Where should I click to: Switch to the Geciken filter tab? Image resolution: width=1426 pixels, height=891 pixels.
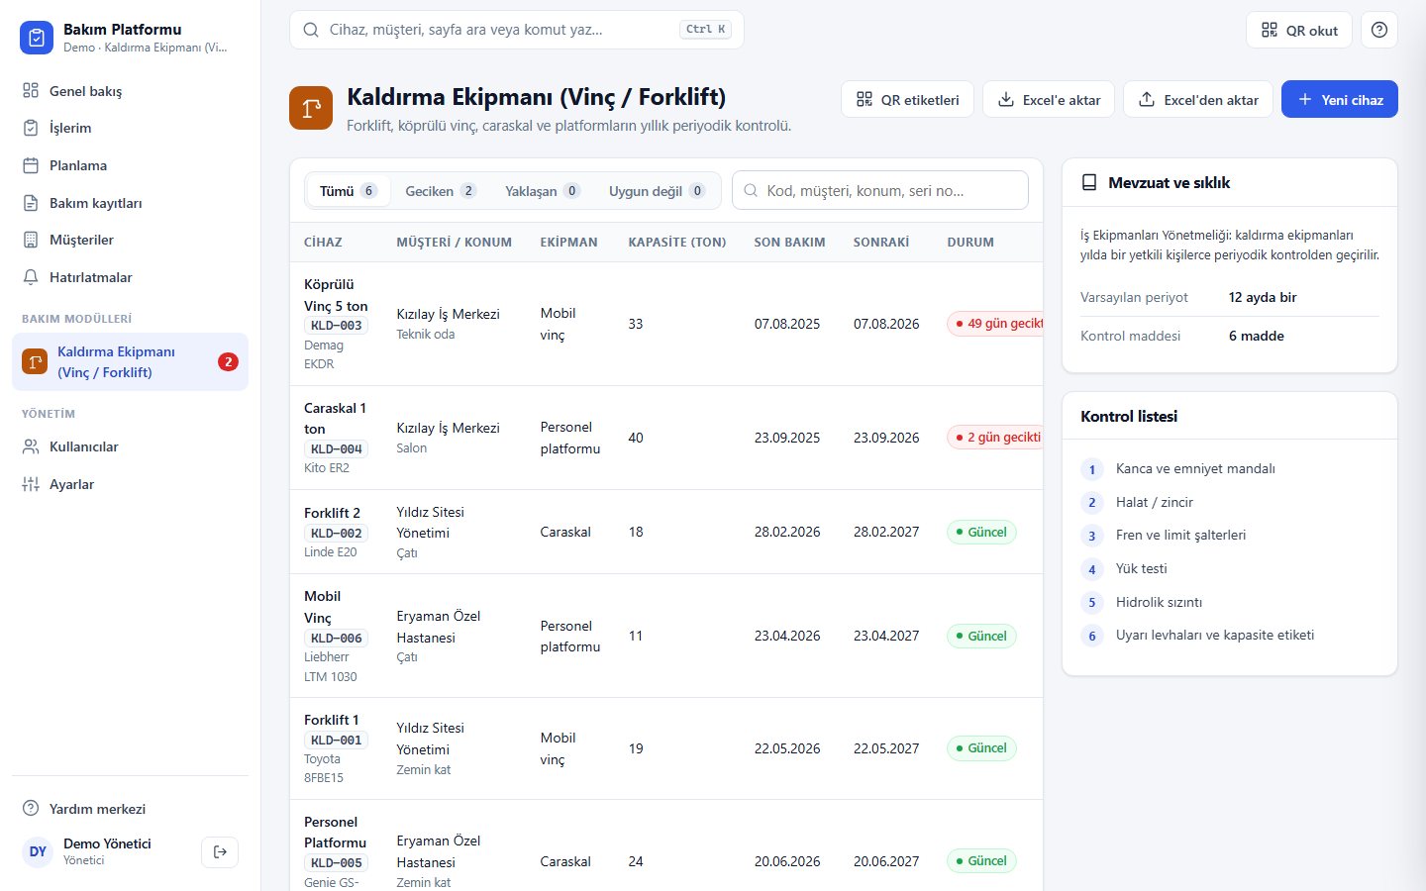441,191
